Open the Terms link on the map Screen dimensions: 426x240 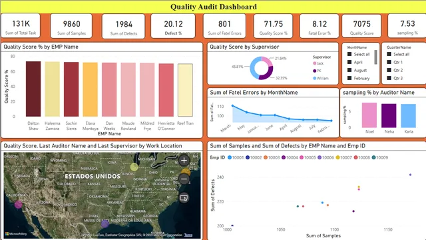click(x=188, y=235)
